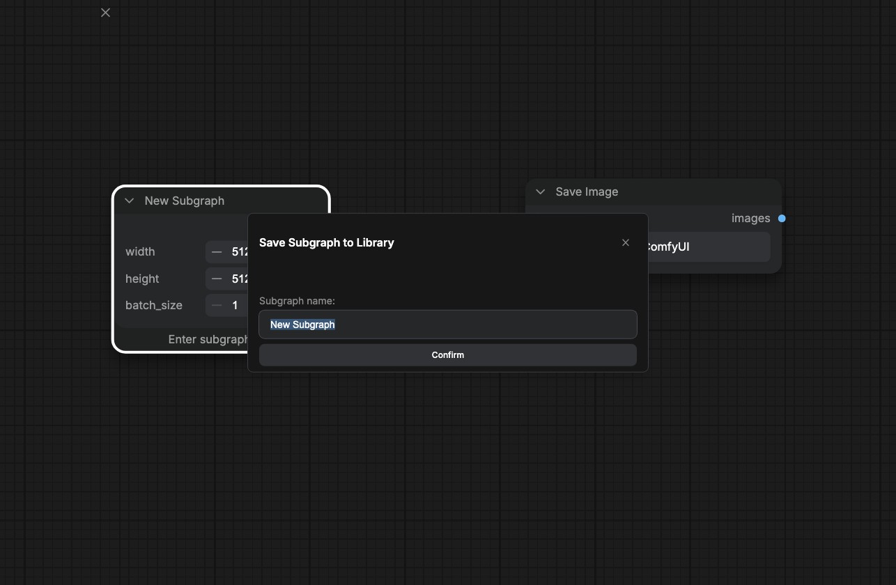Click the New Subgraph node title
The height and width of the screenshot is (585, 896).
pyautogui.click(x=185, y=201)
